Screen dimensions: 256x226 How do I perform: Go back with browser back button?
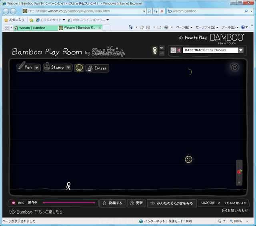[x=6, y=11]
